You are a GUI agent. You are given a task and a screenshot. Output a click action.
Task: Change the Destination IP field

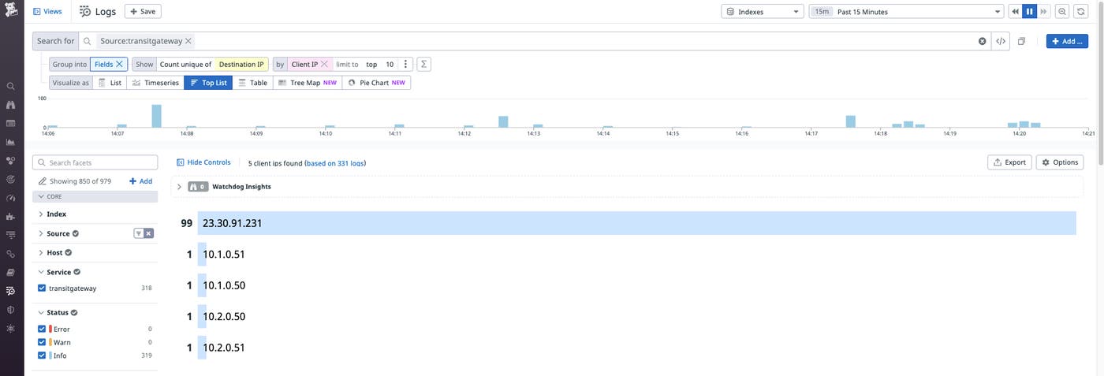coord(241,64)
